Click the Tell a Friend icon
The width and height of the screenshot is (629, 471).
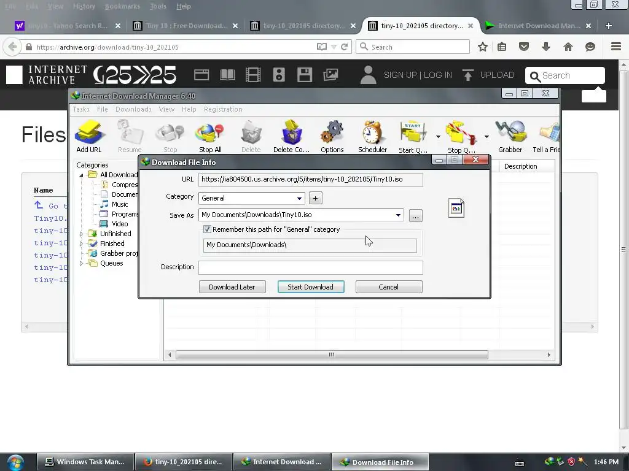click(x=546, y=136)
